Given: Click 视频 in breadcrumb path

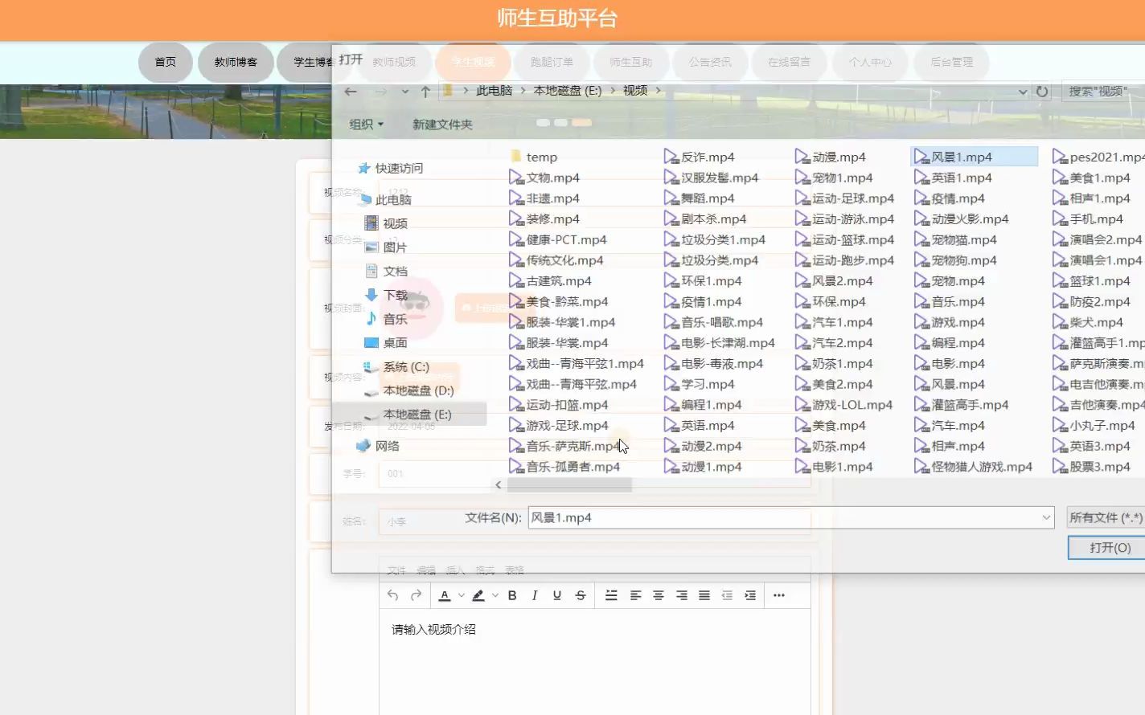Looking at the screenshot, I should pos(635,91).
